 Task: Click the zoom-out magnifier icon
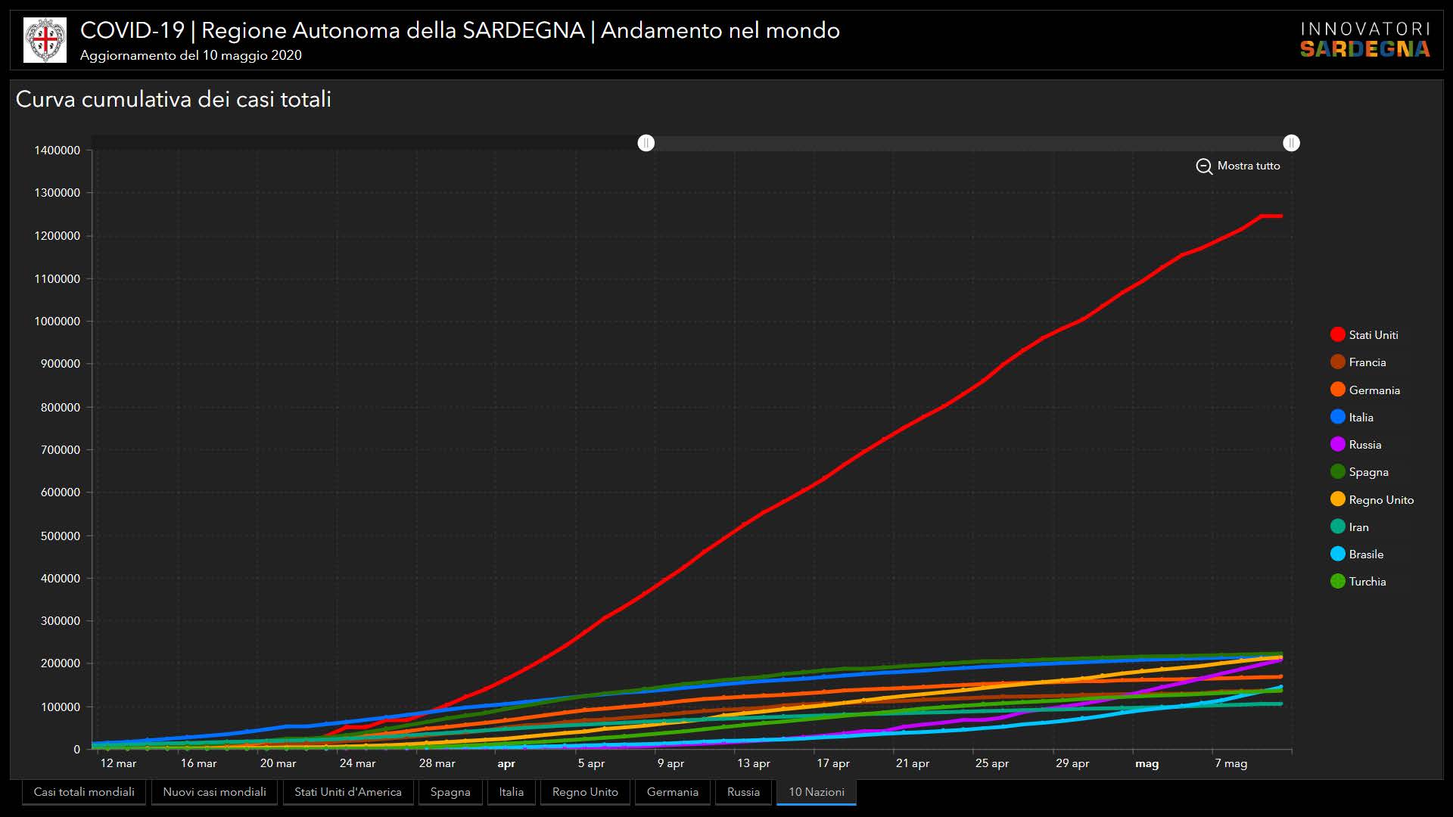pyautogui.click(x=1203, y=166)
